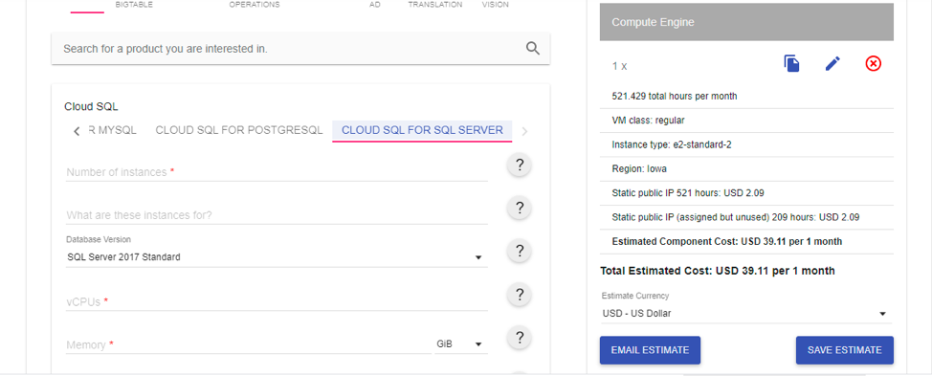The width and height of the screenshot is (932, 376).
Task: Remove the Compute Engine estimate item
Action: tap(874, 63)
